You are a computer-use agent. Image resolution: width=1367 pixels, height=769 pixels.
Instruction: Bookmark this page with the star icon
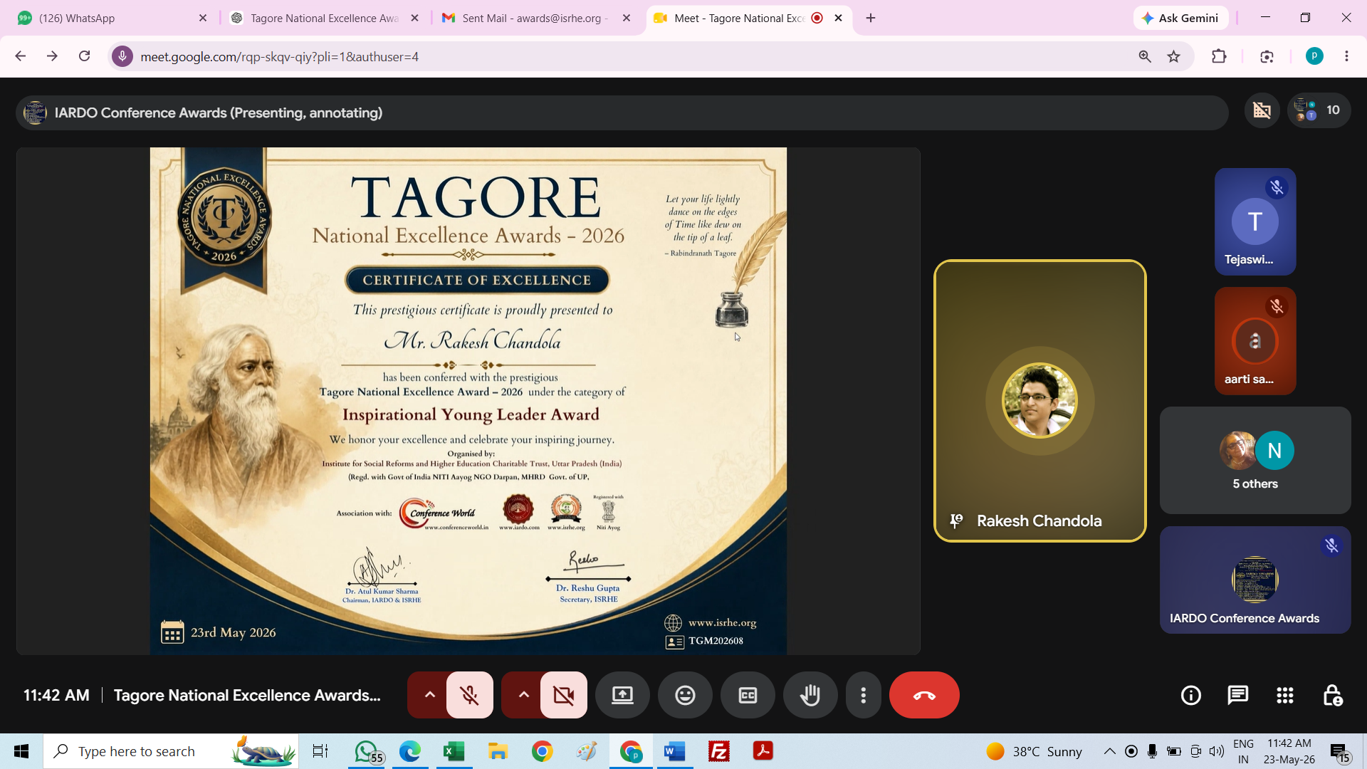click(x=1174, y=56)
